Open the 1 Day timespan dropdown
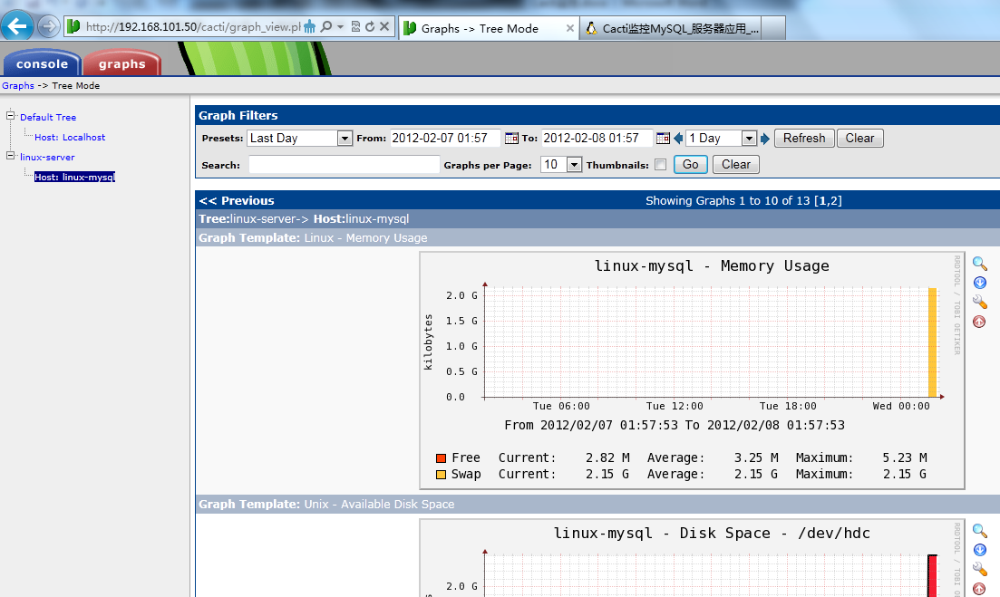Image resolution: width=1000 pixels, height=597 pixels. pyautogui.click(x=749, y=139)
